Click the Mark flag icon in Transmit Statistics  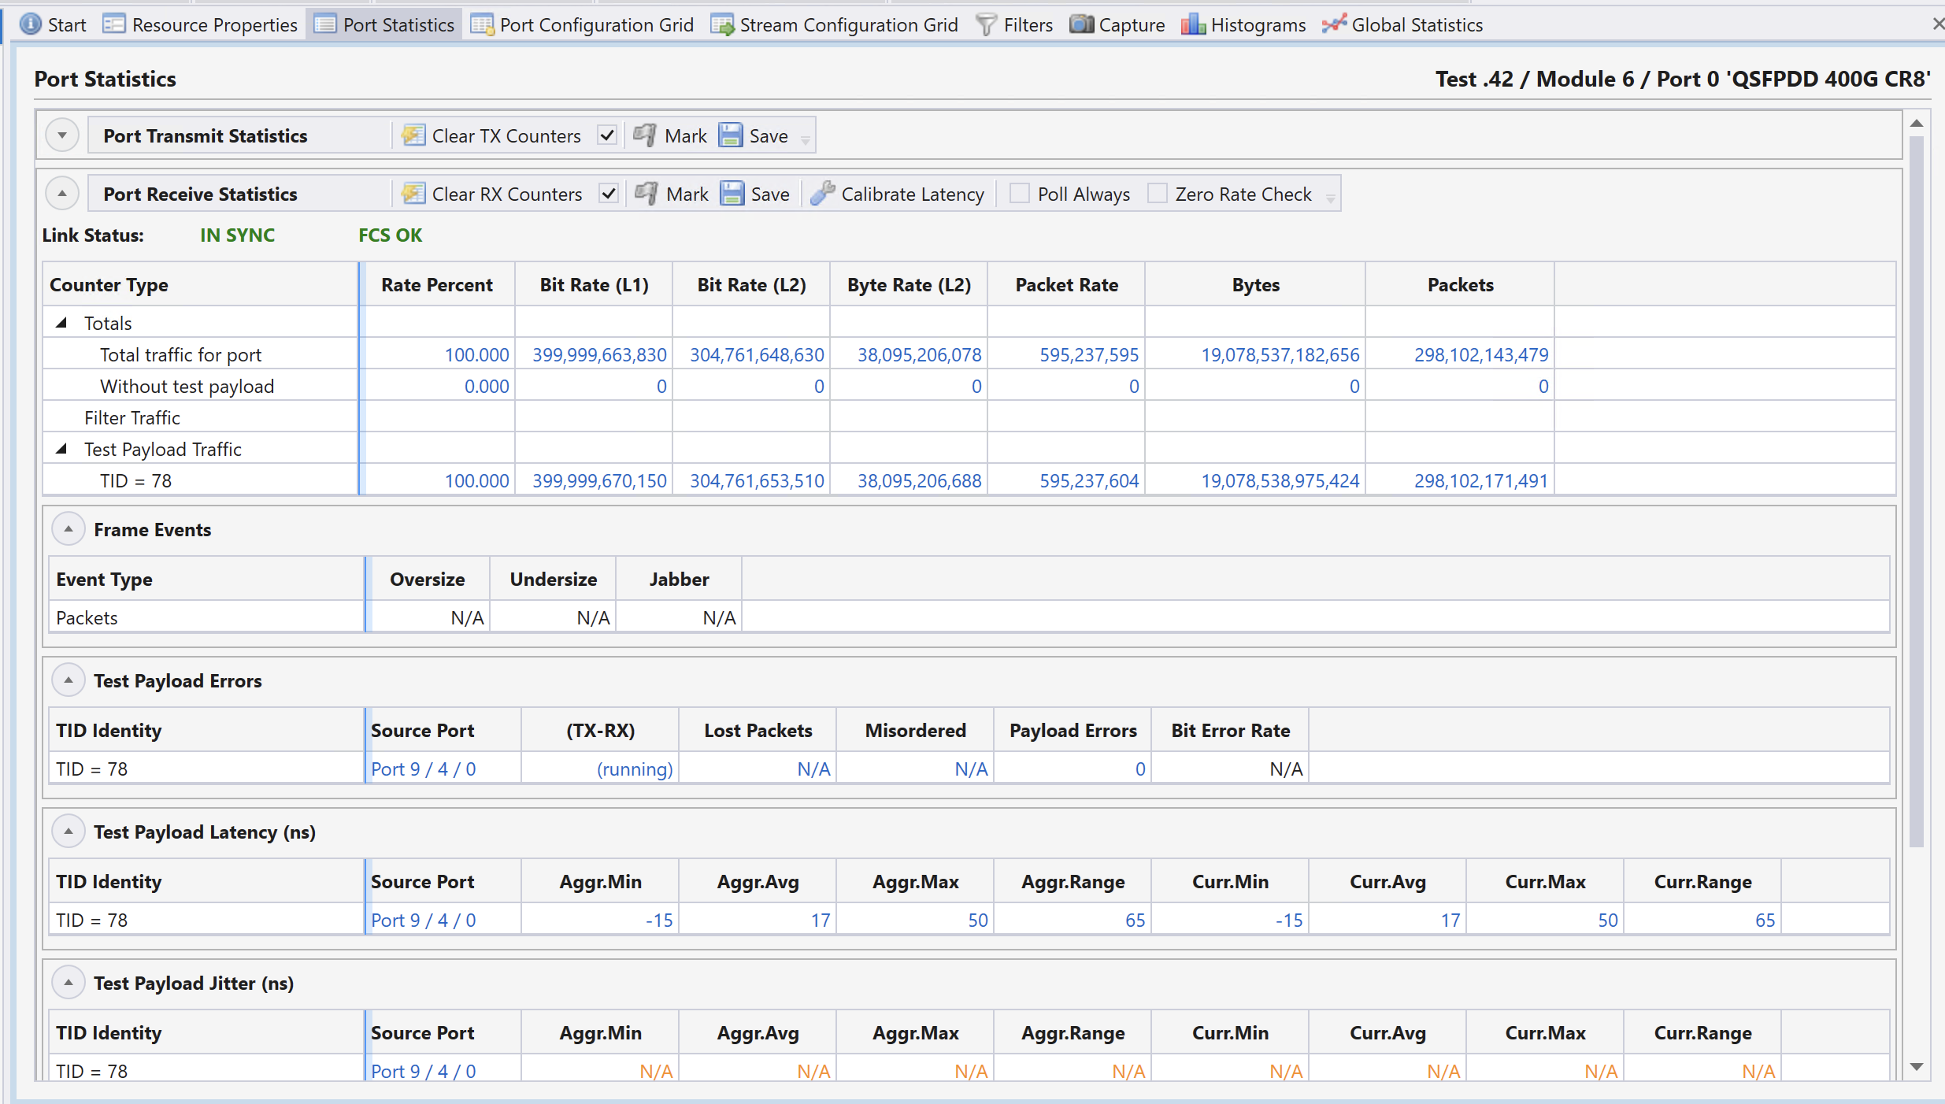click(x=645, y=135)
